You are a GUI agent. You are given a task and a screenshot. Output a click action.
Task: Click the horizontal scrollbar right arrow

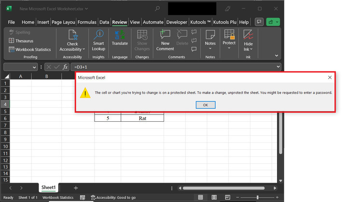click(275, 188)
